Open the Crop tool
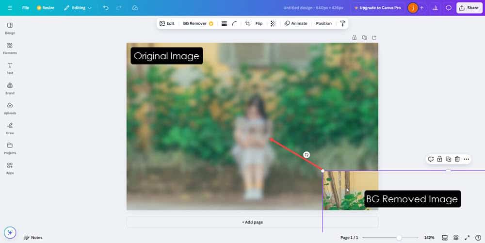Image resolution: width=485 pixels, height=243 pixels. (247, 23)
